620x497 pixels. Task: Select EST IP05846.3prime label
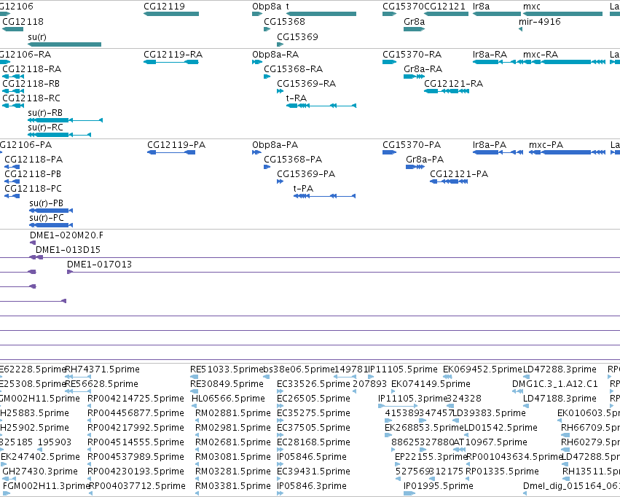[x=312, y=486]
